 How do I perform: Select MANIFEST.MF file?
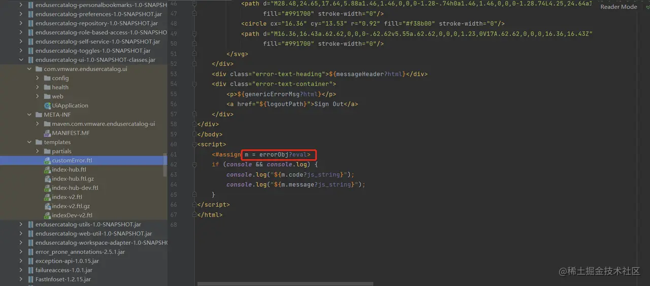tap(71, 133)
